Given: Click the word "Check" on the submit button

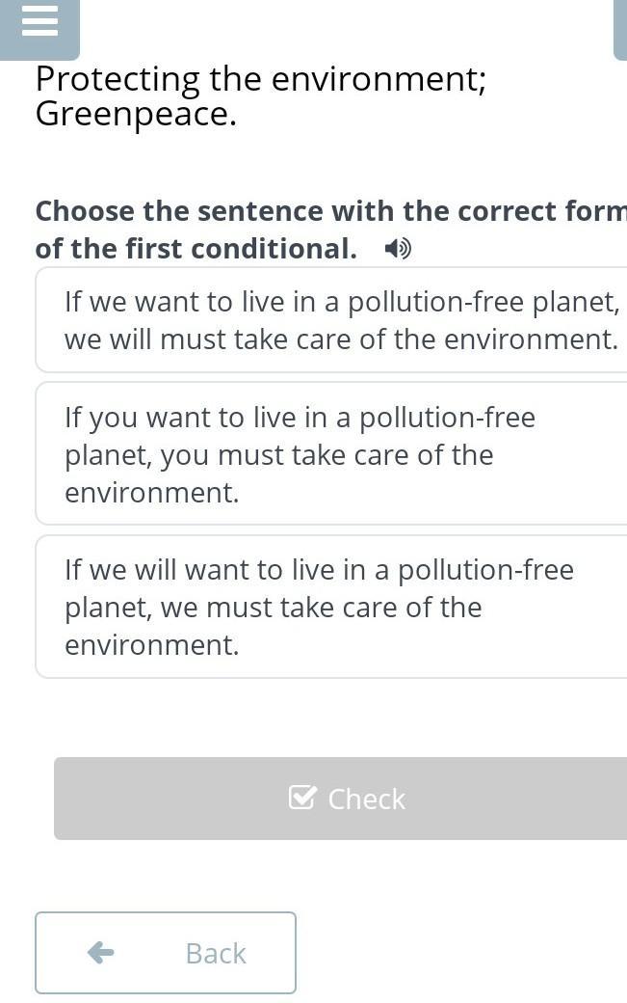Looking at the screenshot, I should [x=366, y=799].
